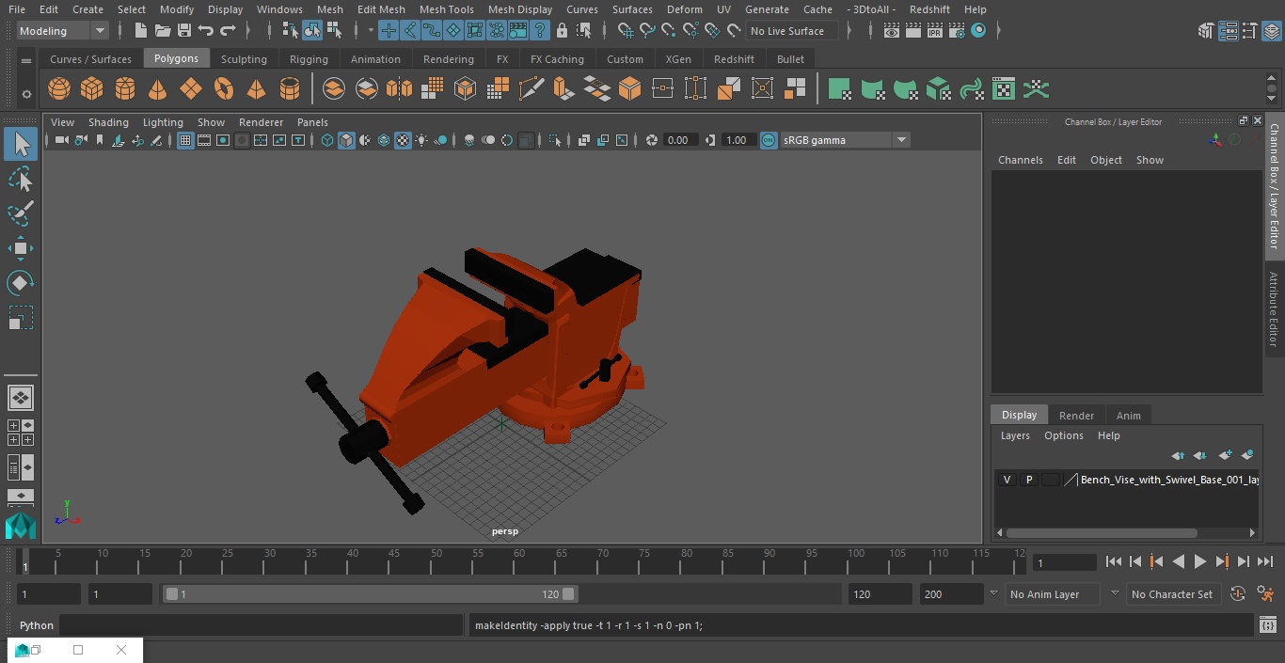
Task: Play animation backwards
Action: (1179, 561)
